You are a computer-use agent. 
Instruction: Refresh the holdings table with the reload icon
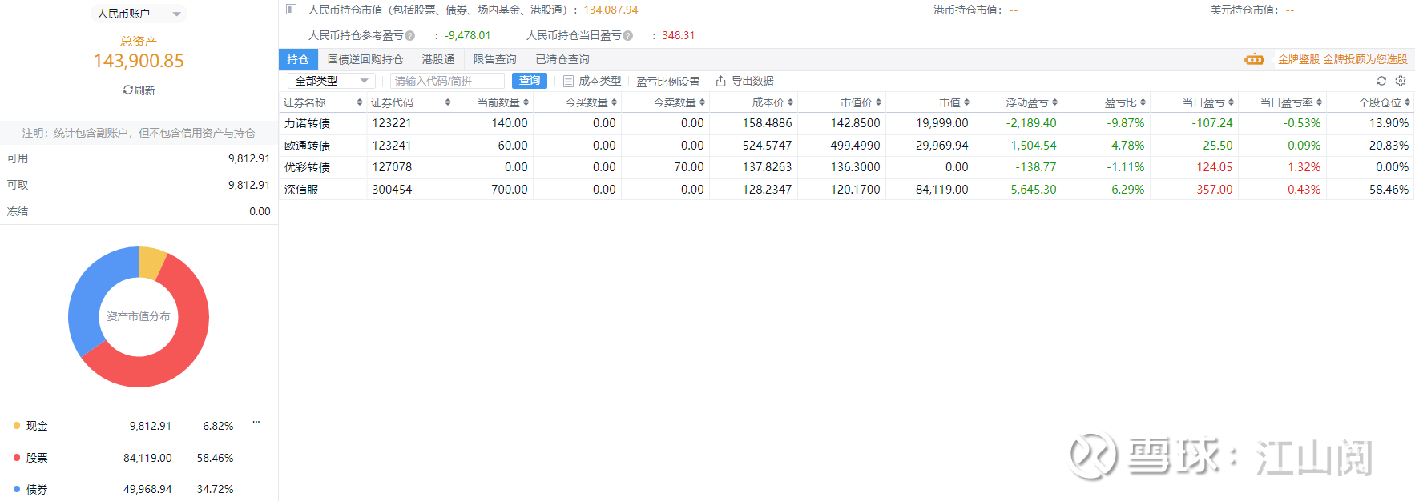(x=1381, y=81)
